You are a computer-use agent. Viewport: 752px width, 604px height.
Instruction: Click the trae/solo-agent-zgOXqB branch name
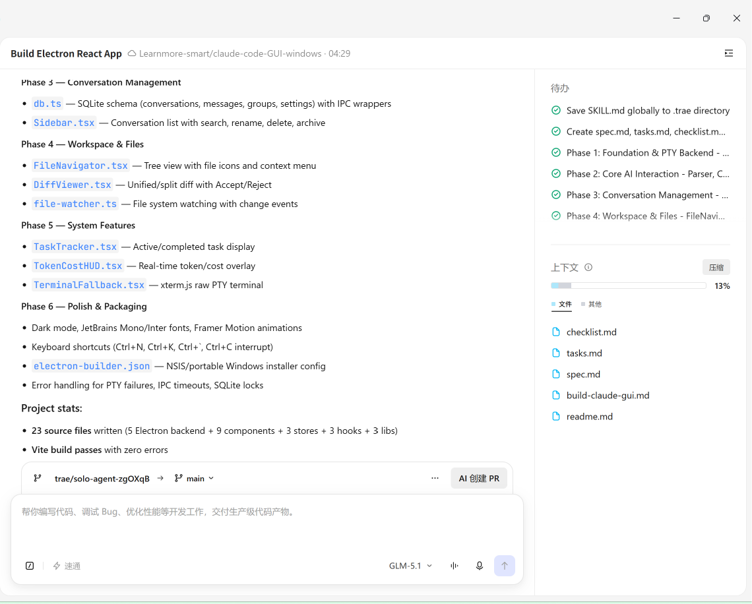[x=102, y=479]
